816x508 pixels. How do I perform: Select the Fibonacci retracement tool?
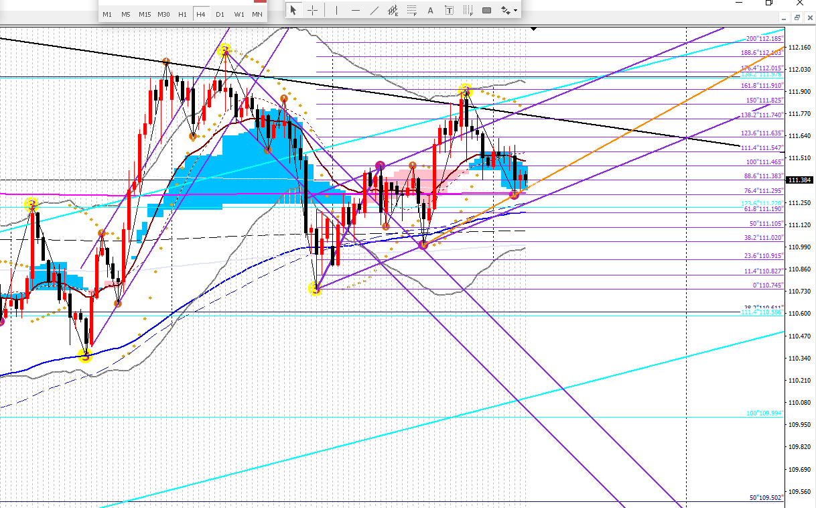point(413,10)
